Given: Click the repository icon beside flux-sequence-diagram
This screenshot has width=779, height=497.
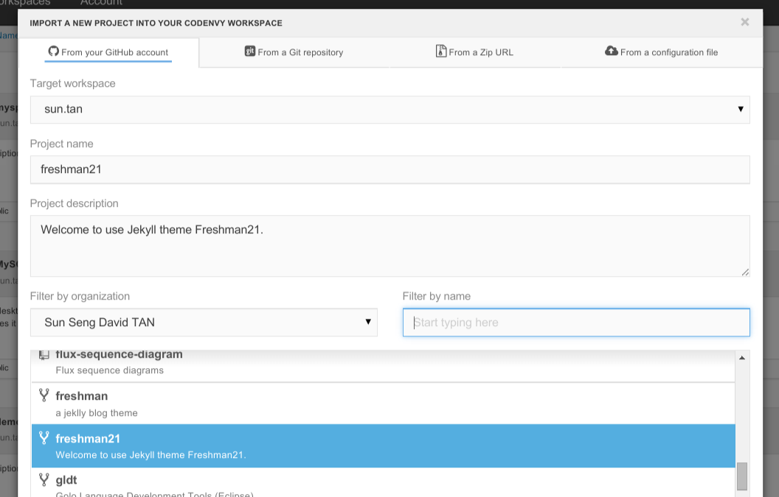Looking at the screenshot, I should [44, 355].
